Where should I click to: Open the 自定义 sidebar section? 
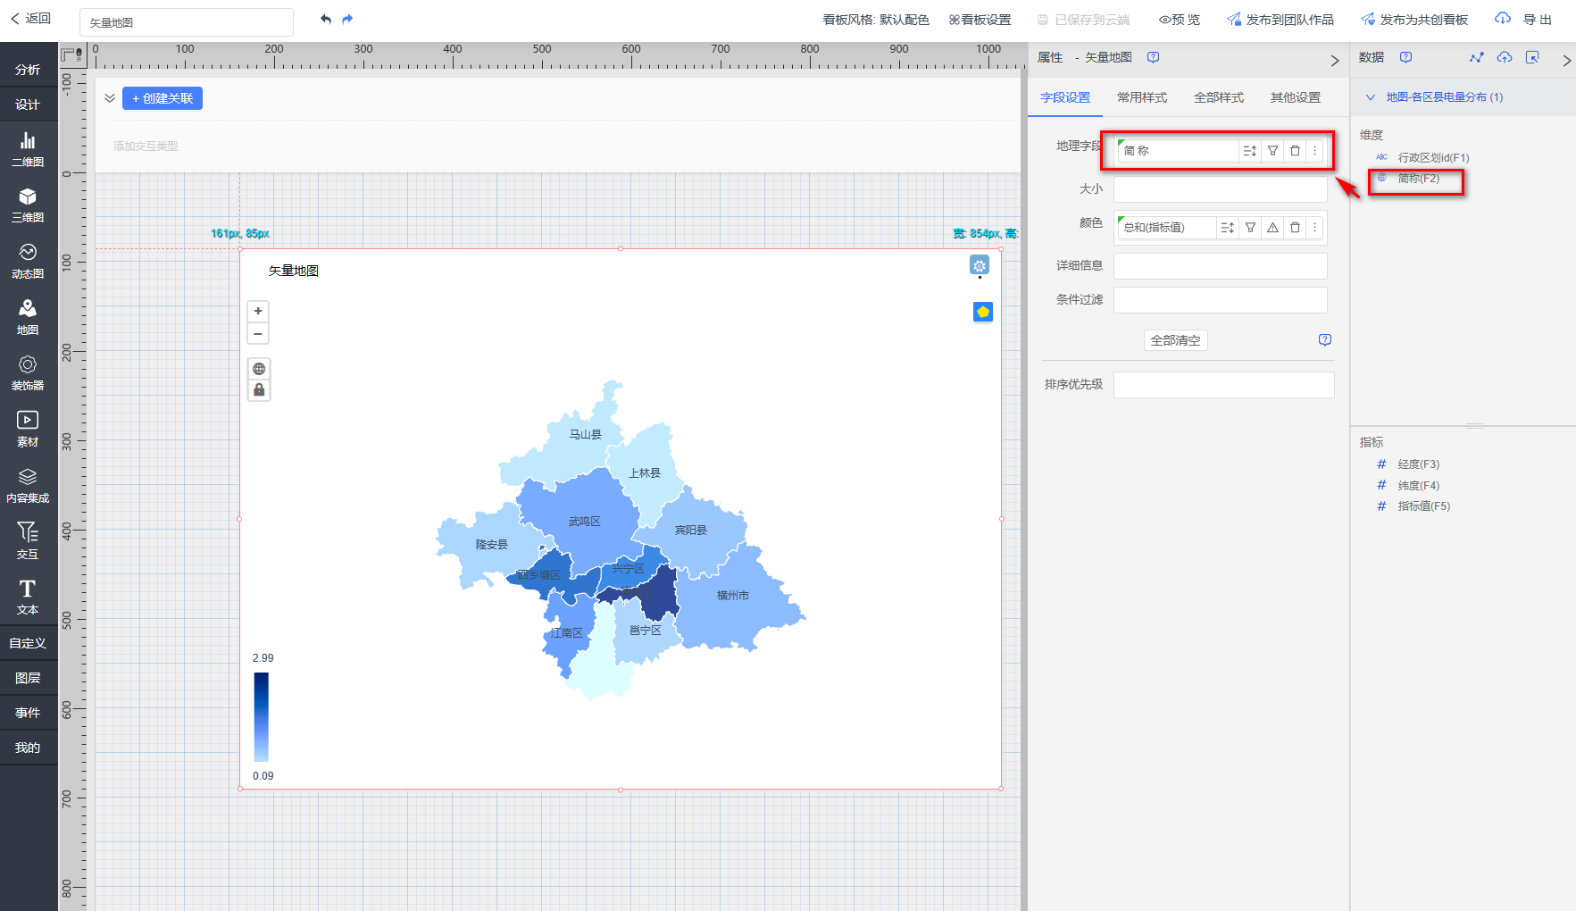28,643
